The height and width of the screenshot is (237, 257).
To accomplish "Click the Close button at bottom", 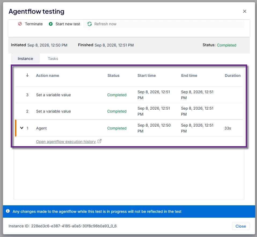I will pyautogui.click(x=241, y=226).
